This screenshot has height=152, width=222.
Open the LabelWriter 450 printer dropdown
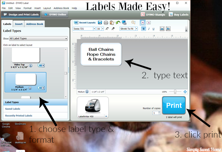[x=106, y=116]
